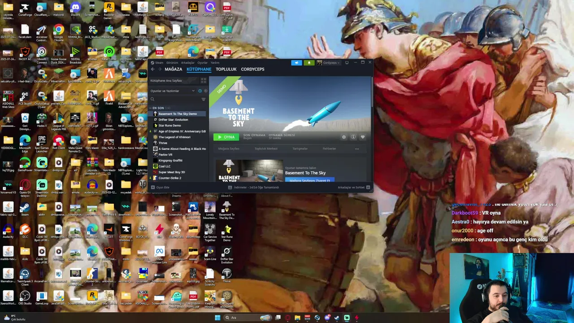Click Mağaza Sayfasını Ziyaret Et button
Viewport: 574px width, 323px height.
point(309,180)
